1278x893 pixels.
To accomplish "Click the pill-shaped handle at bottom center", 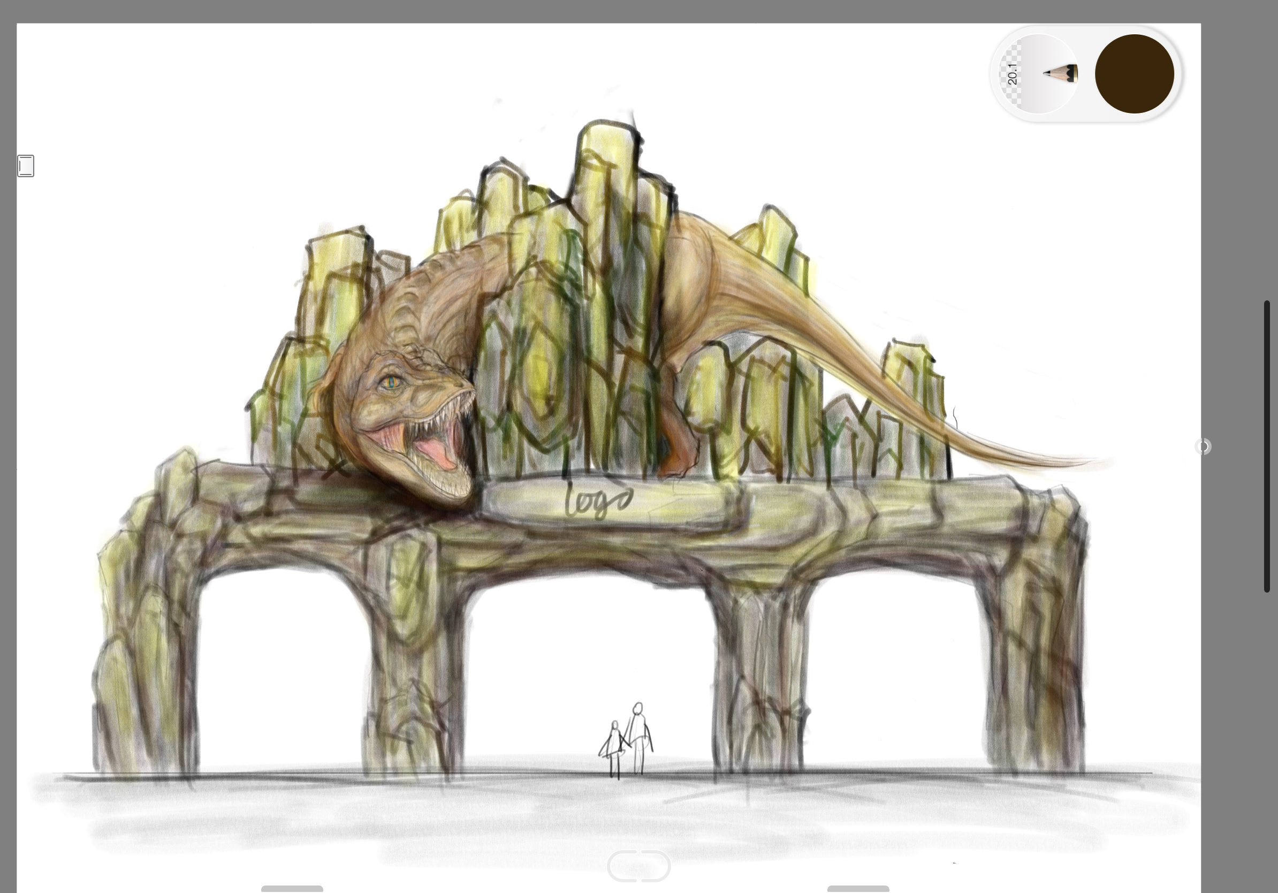I will (x=638, y=866).
